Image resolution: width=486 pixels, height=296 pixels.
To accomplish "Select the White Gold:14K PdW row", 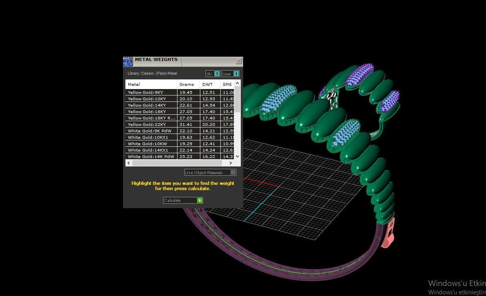I will [x=180, y=156].
